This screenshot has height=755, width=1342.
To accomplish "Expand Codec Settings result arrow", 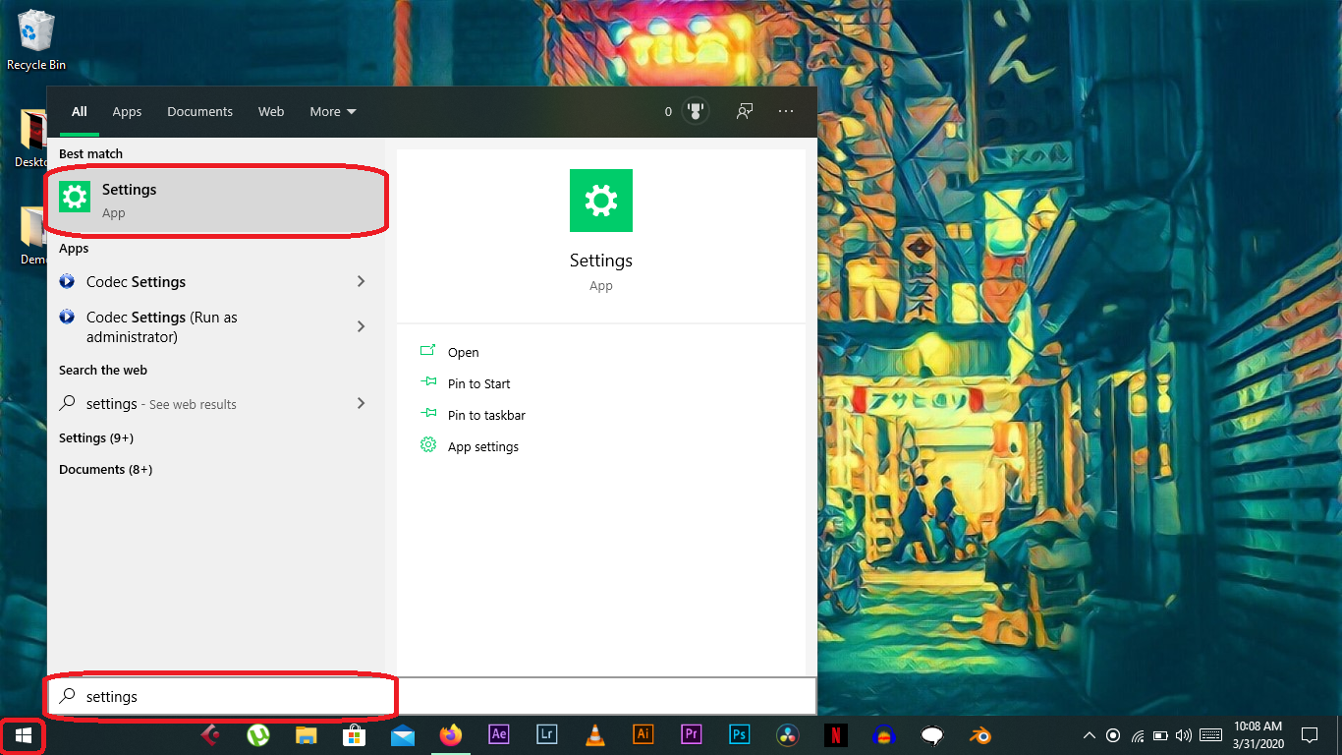I will (361, 282).
